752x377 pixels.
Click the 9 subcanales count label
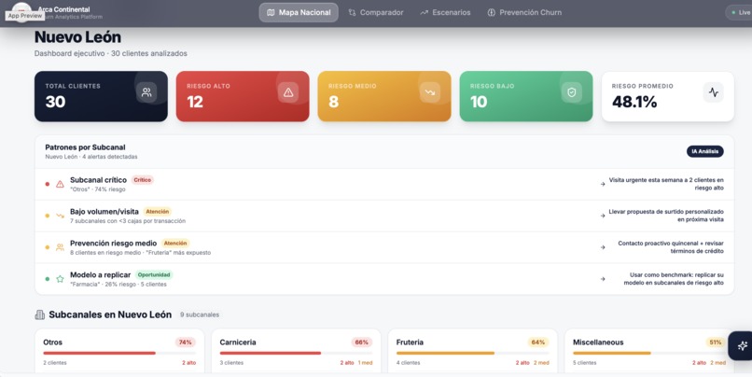200,314
